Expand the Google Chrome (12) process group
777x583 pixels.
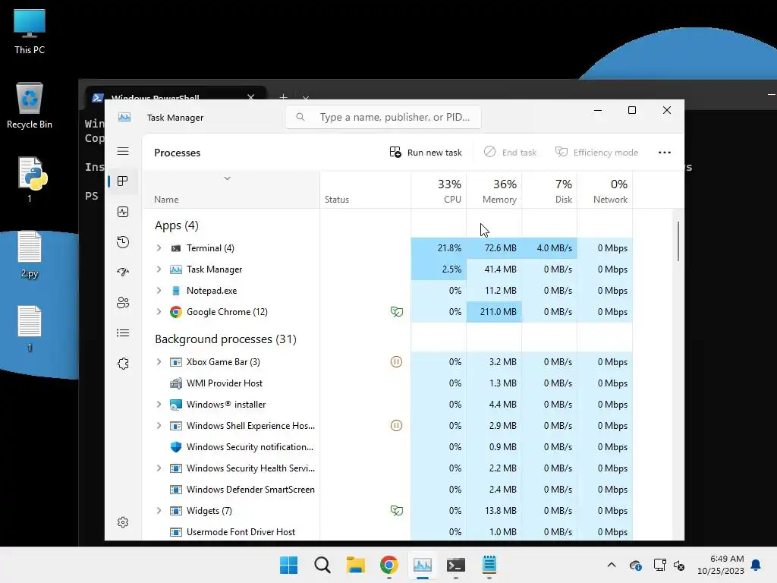pos(159,312)
